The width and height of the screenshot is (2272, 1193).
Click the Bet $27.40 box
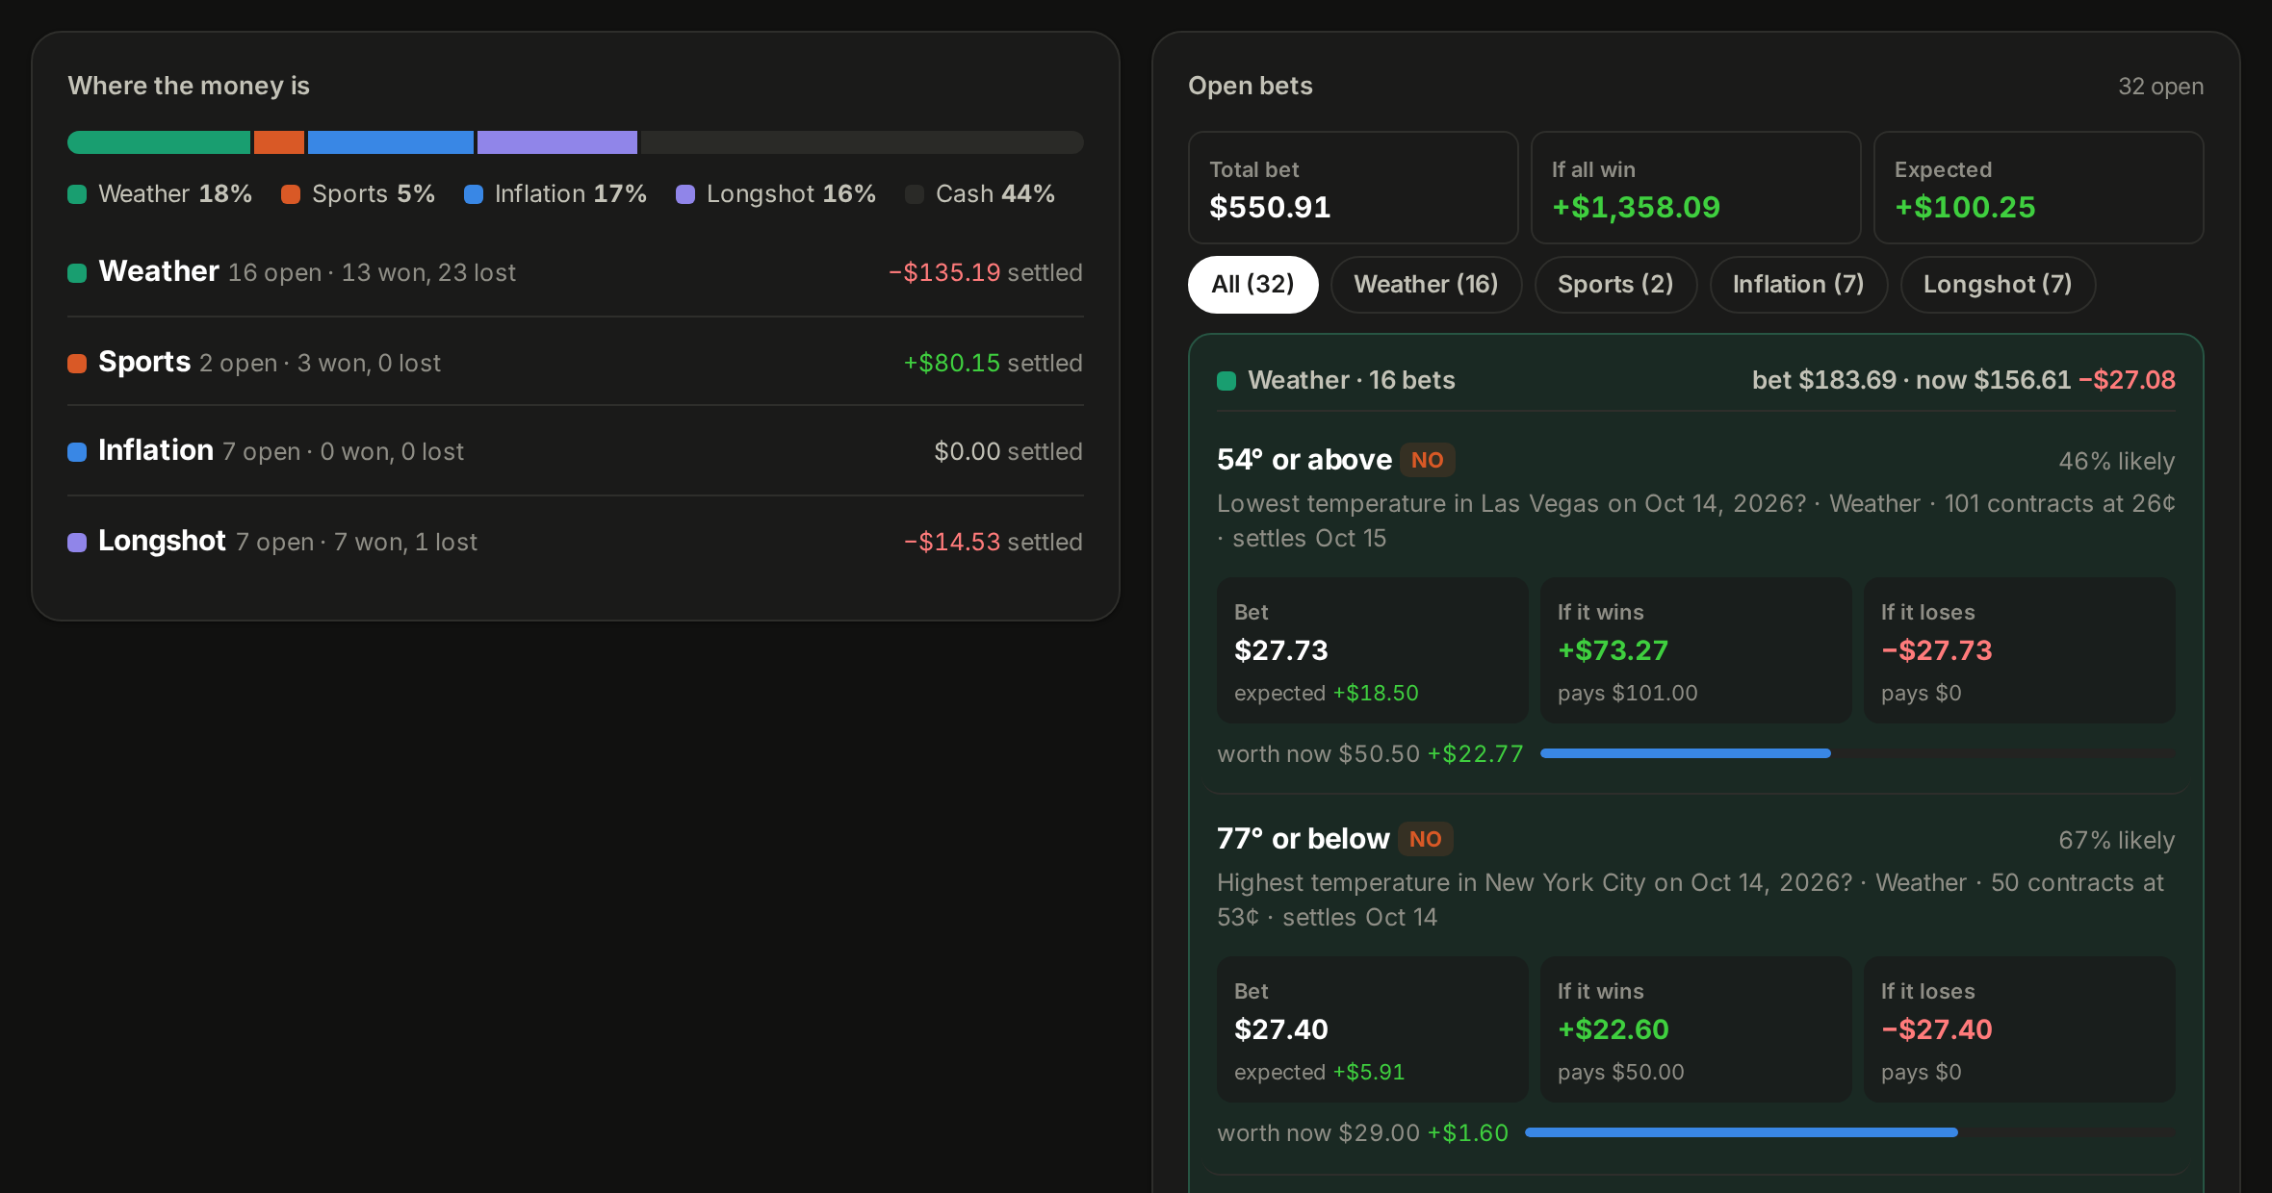pyautogui.click(x=1372, y=1029)
